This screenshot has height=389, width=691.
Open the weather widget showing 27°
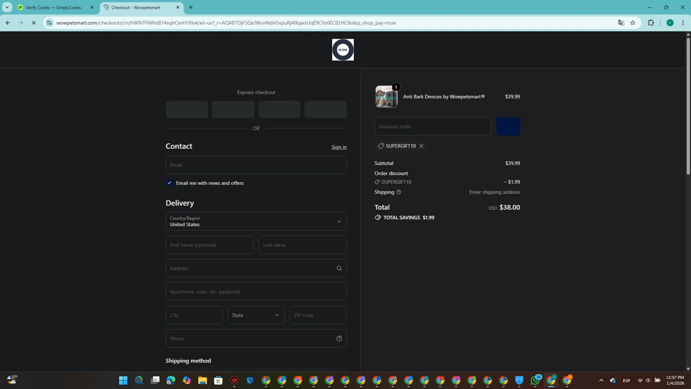click(12, 380)
